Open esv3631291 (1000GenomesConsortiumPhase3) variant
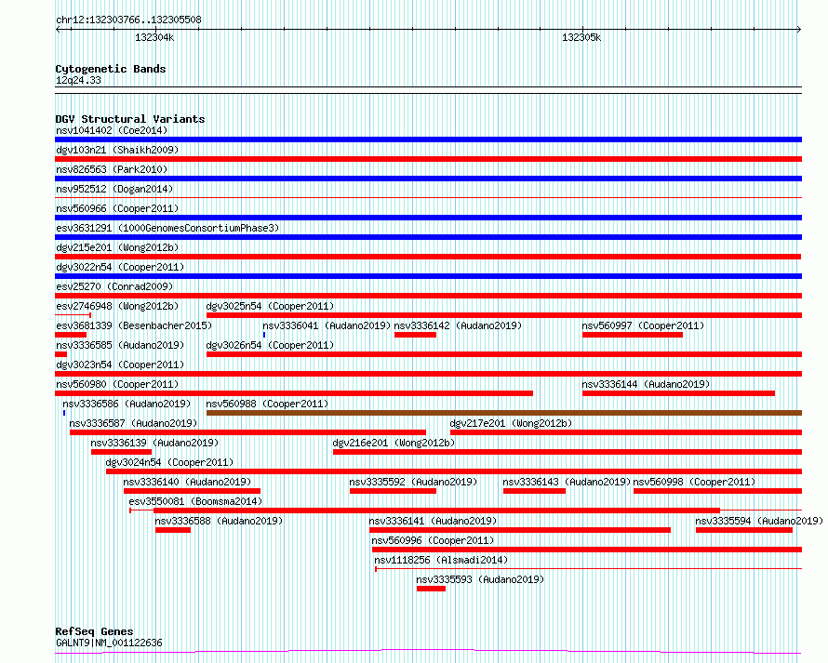The height and width of the screenshot is (663, 828). tap(167, 228)
